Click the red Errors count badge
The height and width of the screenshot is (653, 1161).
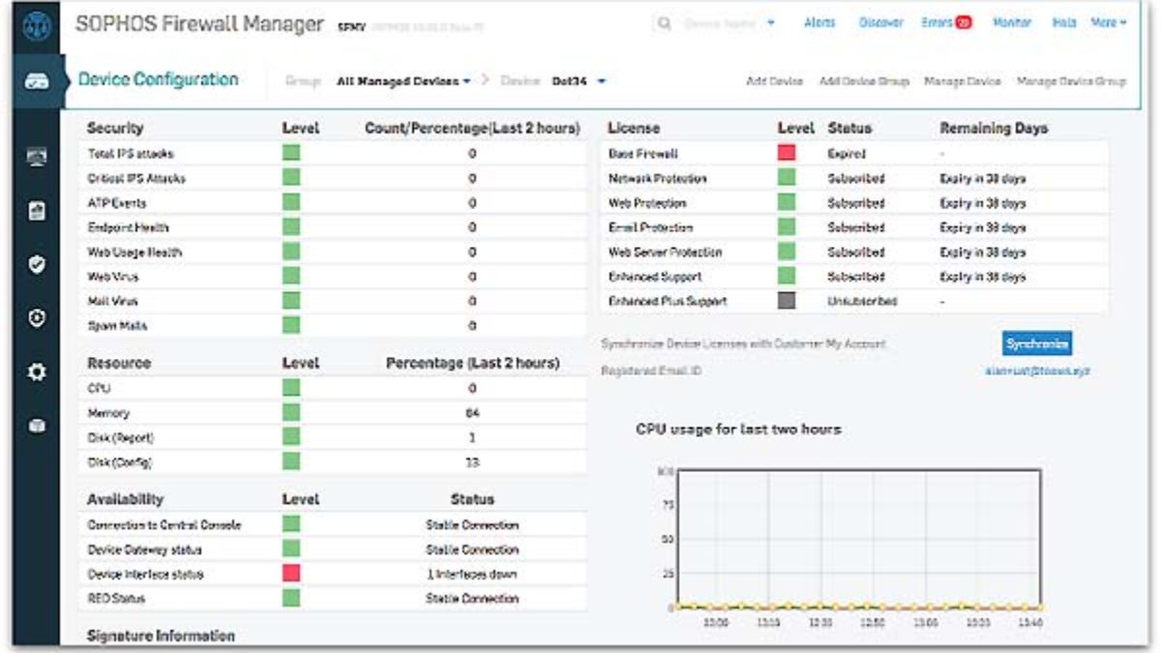[964, 23]
